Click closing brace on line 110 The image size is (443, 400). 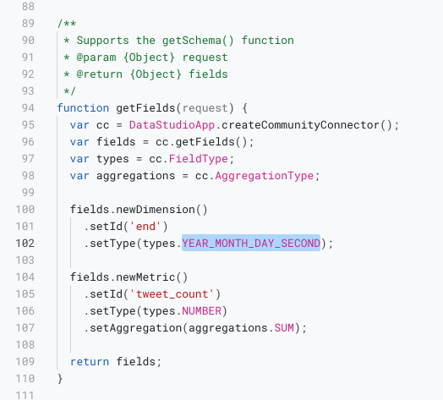[60, 379]
